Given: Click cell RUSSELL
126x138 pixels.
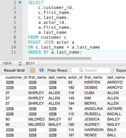Looking at the screenshot, I should pyautogui.click(x=93, y=114).
